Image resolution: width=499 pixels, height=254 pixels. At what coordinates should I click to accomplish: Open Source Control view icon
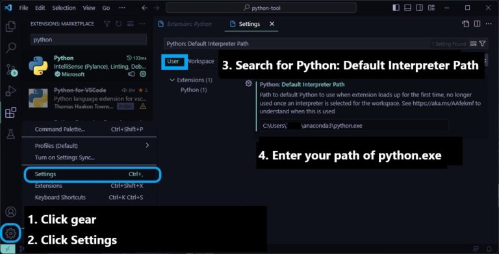[11, 69]
